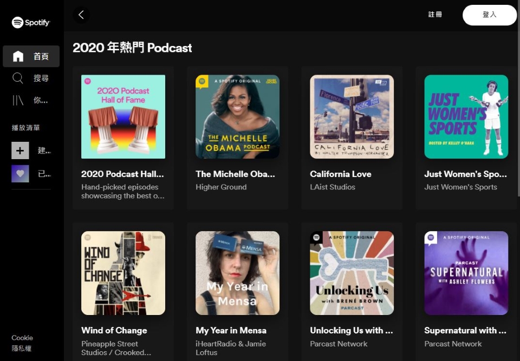The width and height of the screenshot is (520, 361).
Task: Open the California Love cover art
Action: [352, 117]
